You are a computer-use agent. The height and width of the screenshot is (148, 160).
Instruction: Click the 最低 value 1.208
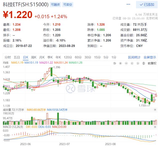click(16, 30)
